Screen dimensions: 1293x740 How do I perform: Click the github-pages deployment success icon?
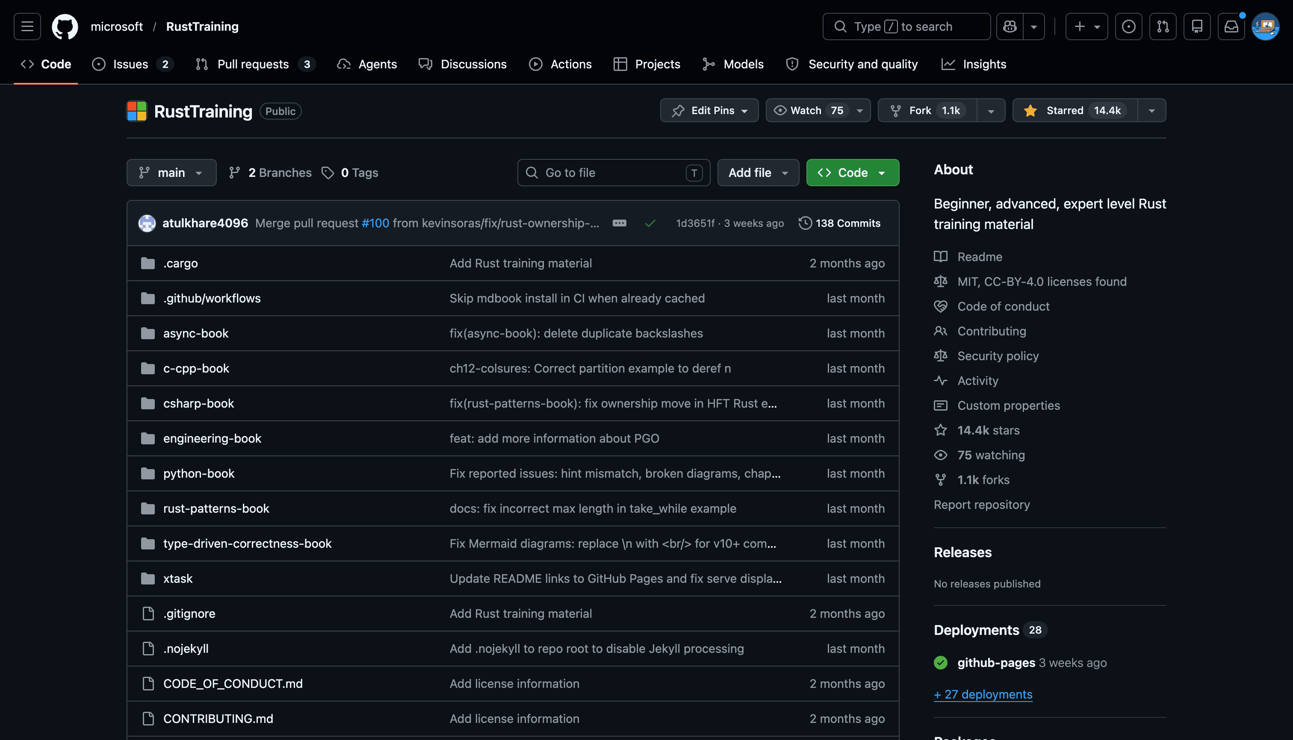coord(941,663)
